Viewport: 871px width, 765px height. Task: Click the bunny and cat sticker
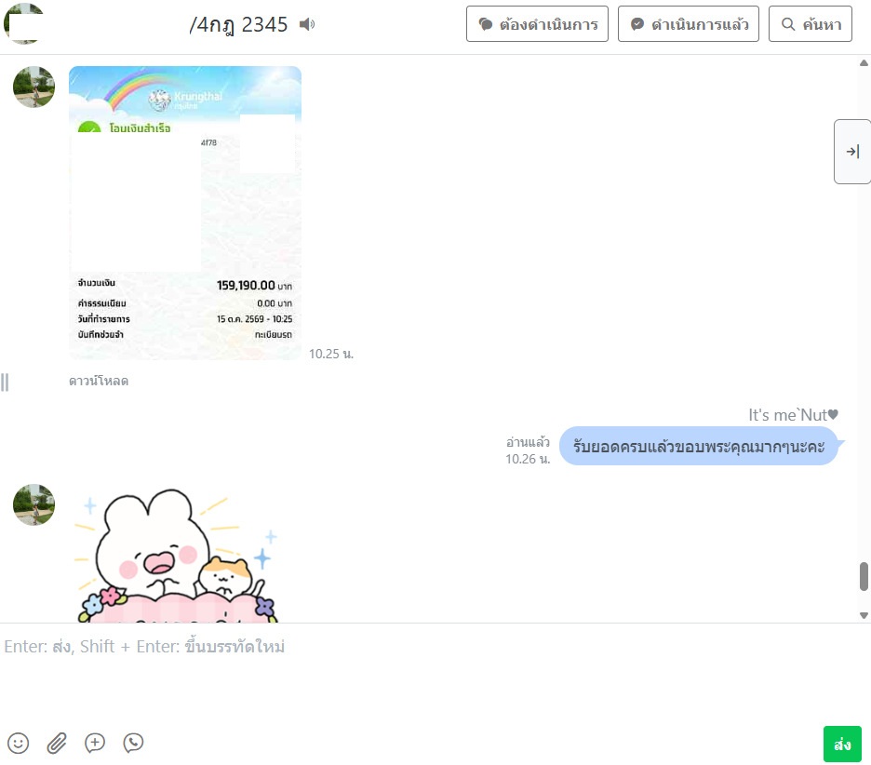[177, 555]
